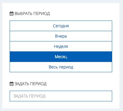
Task: Filter by week using Неделя
Action: (61, 46)
